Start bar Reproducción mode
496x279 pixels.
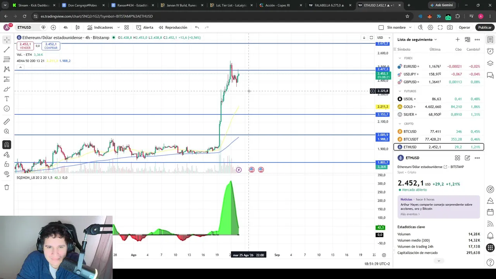[x=173, y=28]
